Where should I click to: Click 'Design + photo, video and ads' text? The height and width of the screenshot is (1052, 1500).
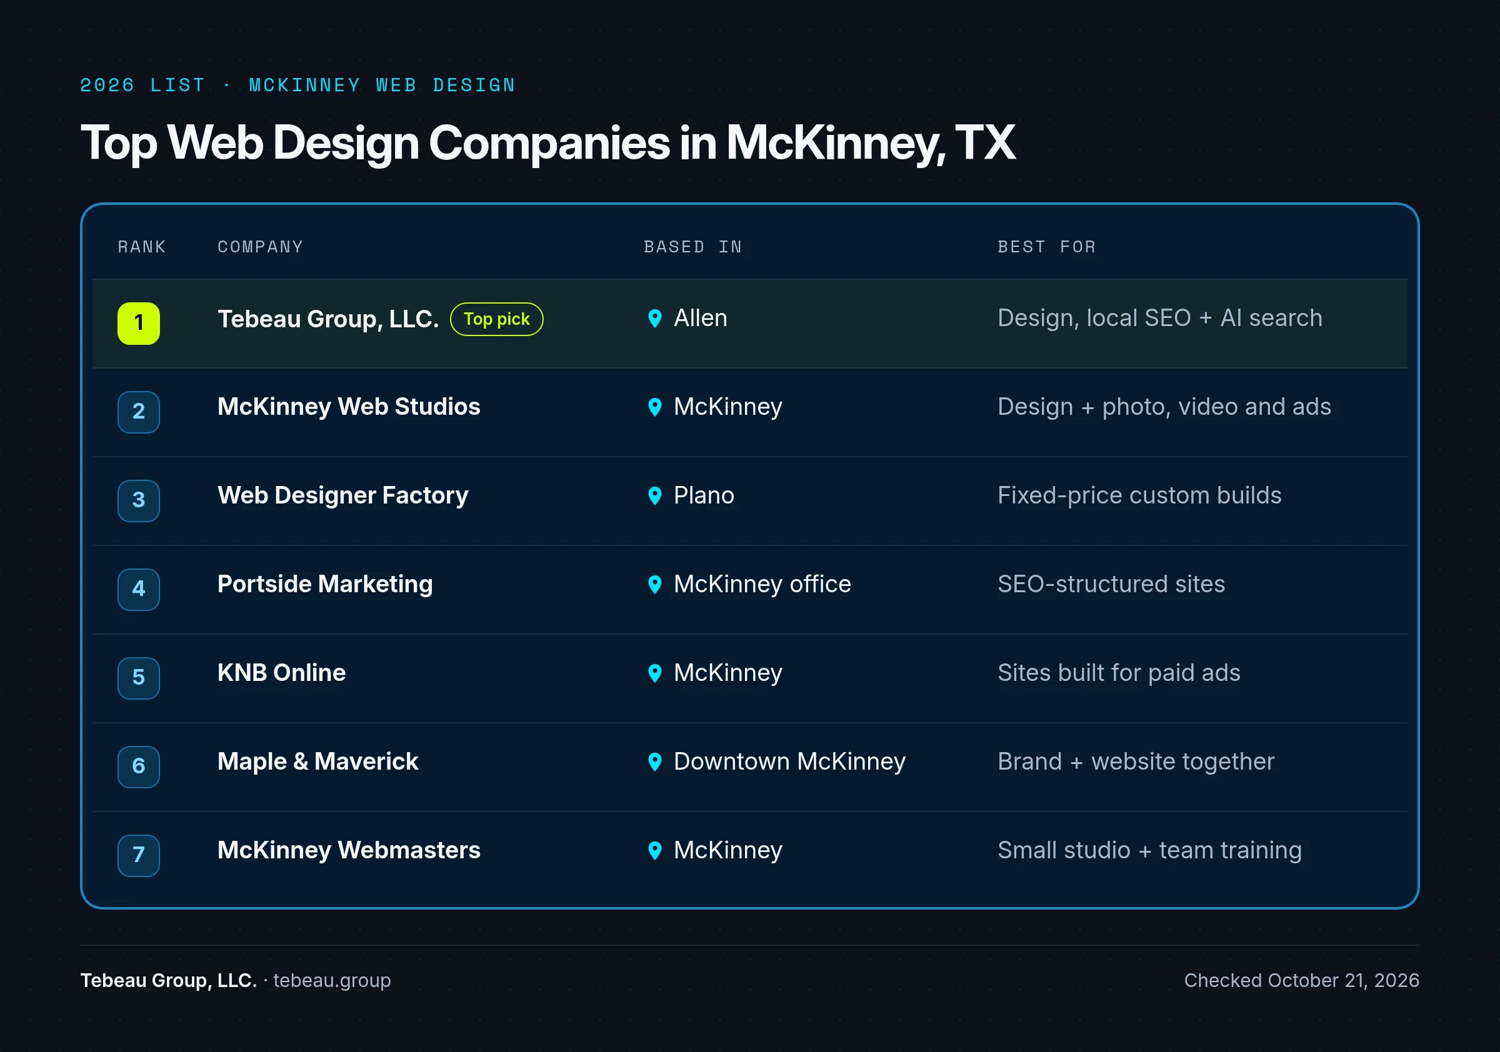pyautogui.click(x=1164, y=407)
